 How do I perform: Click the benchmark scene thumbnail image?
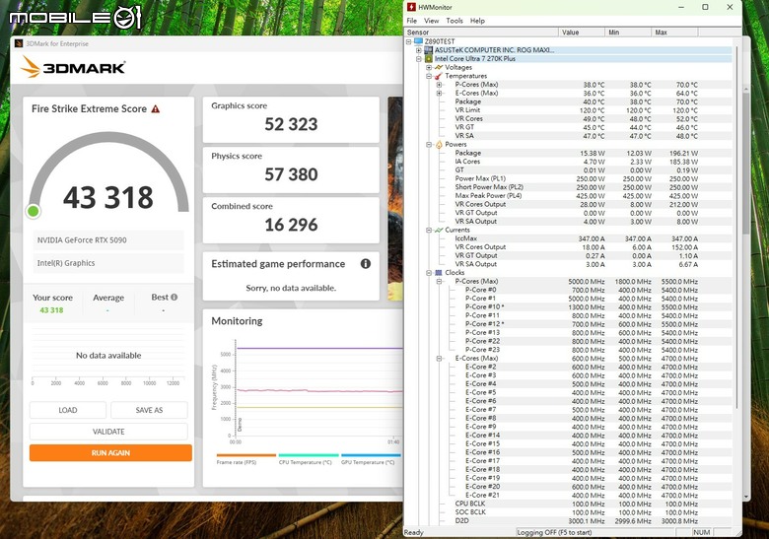click(395, 198)
